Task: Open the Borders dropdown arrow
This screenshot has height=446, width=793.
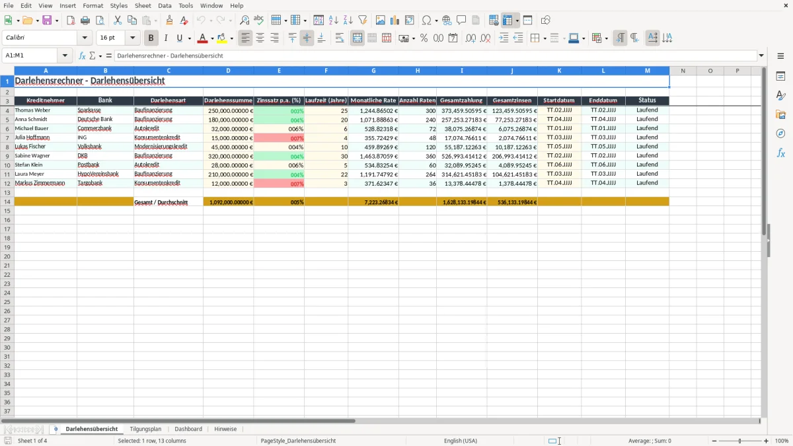Action: [544, 38]
